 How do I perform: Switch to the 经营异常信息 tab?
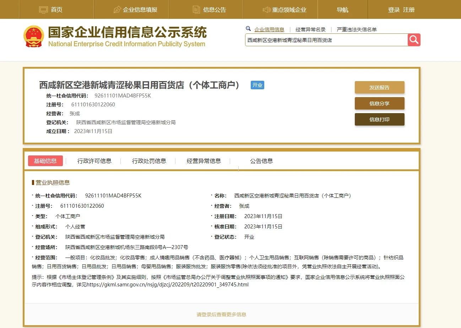point(204,161)
